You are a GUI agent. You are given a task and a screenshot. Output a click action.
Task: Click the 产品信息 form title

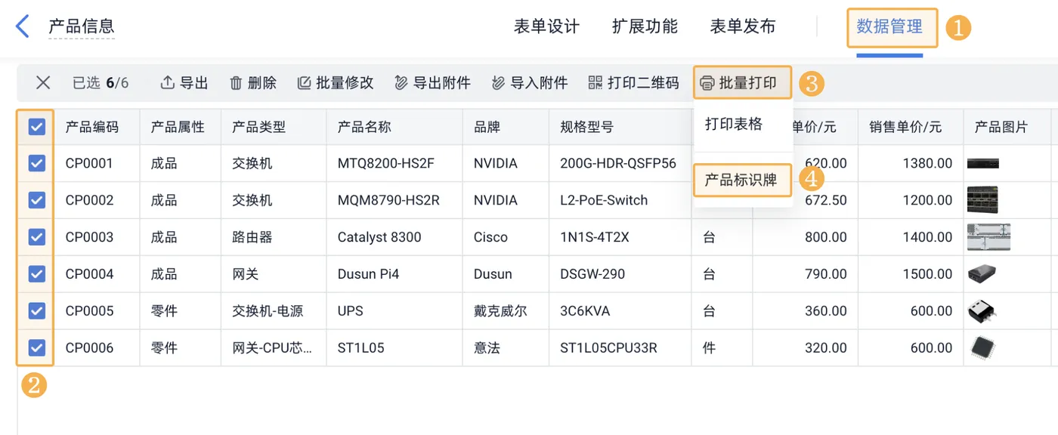click(x=82, y=27)
